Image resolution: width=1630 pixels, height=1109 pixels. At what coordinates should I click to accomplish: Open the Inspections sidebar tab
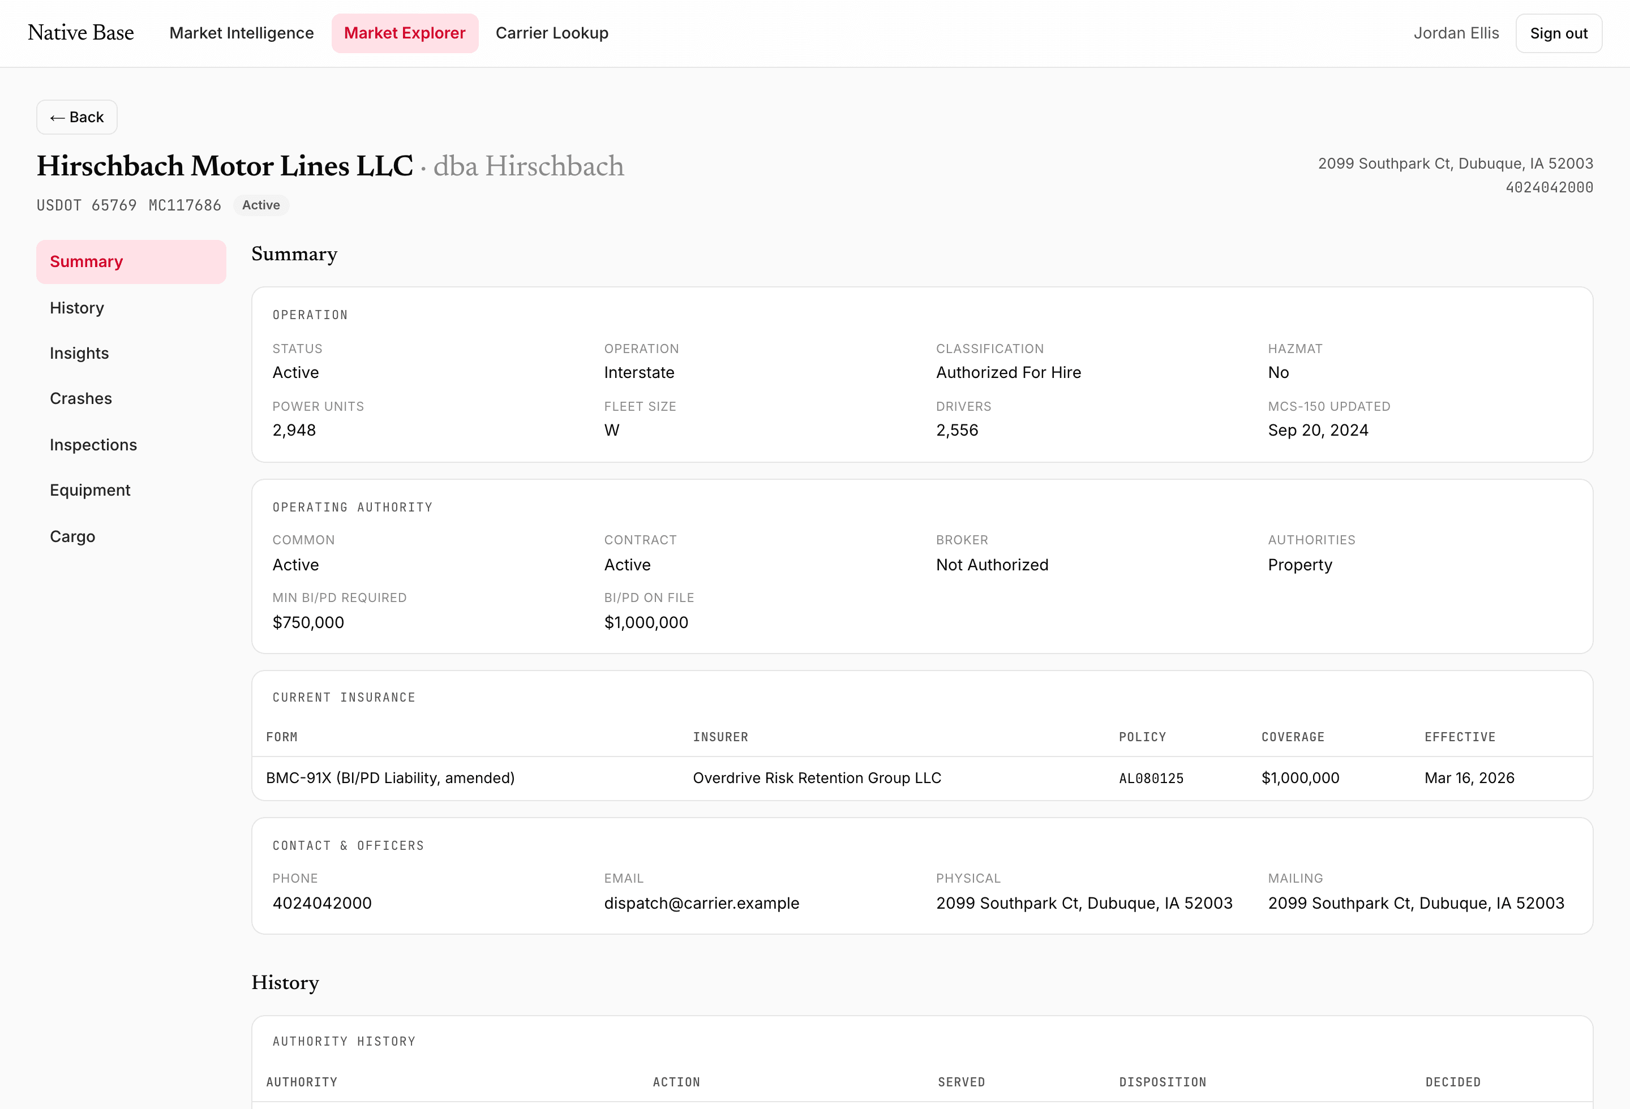131,444
